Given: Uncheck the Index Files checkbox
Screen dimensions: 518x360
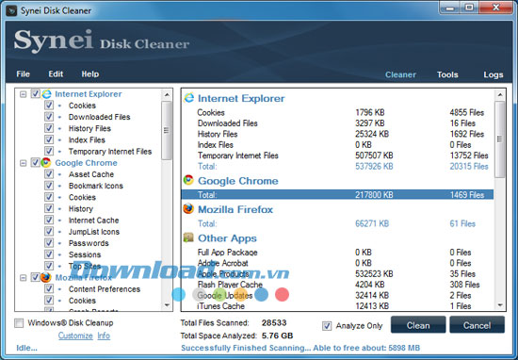Looking at the screenshot, I should pos(49,139).
